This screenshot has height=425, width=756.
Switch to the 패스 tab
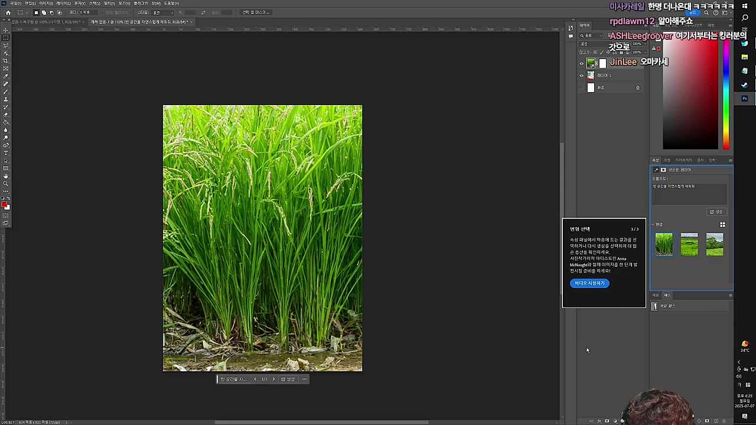(667, 295)
